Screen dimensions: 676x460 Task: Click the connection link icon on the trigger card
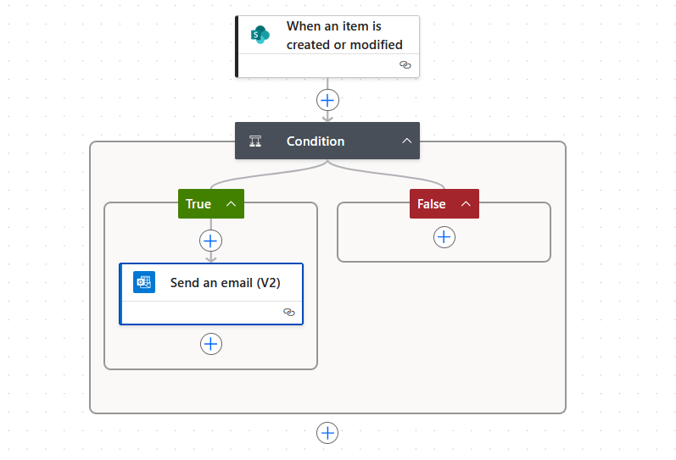coord(405,65)
